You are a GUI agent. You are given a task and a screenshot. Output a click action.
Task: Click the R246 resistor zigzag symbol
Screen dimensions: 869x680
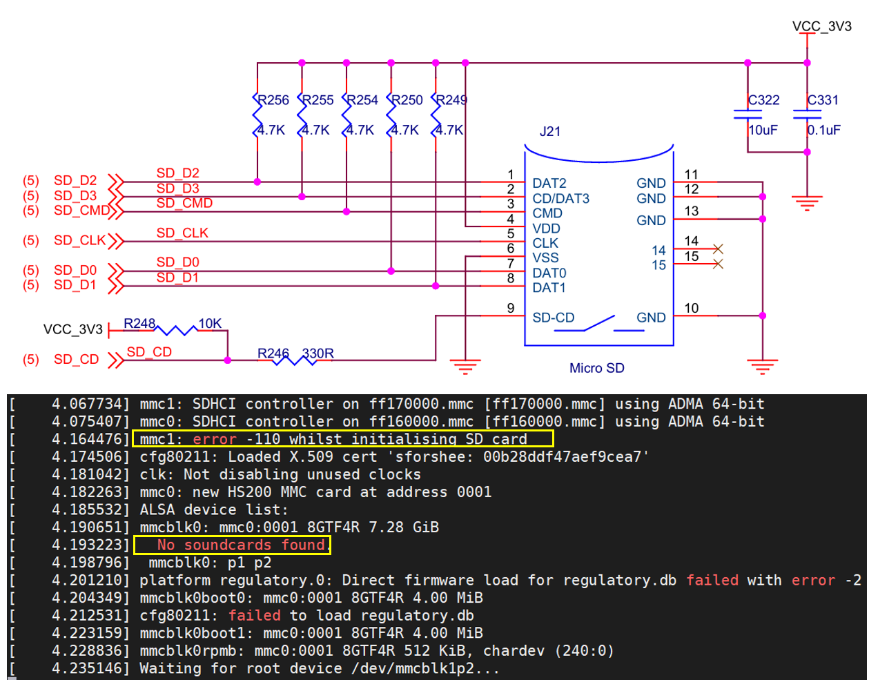point(295,360)
